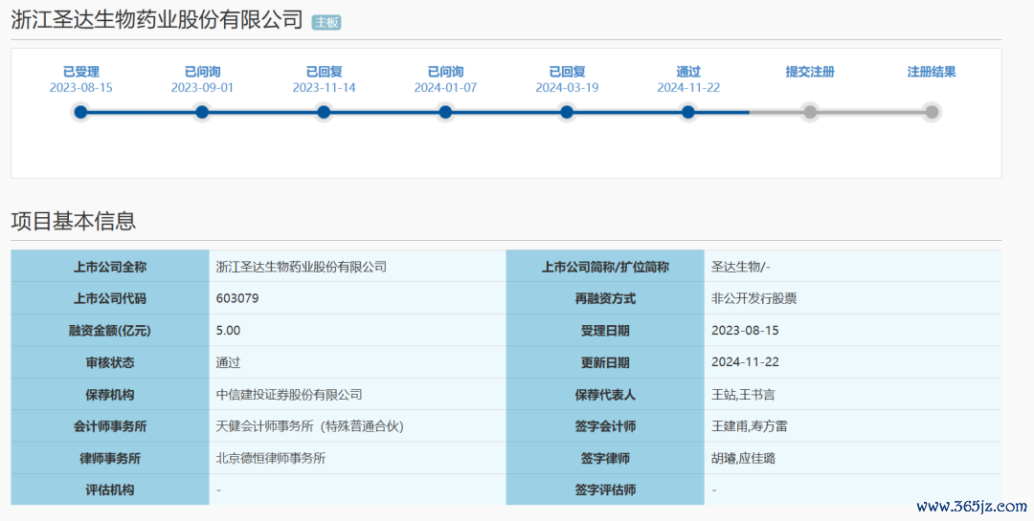Select the grey 提交注册 timeline dot

810,113
